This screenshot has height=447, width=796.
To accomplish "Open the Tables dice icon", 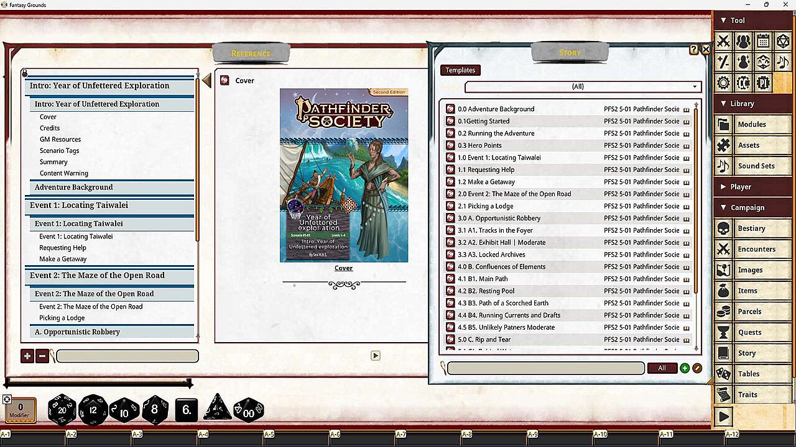I will coord(723,374).
